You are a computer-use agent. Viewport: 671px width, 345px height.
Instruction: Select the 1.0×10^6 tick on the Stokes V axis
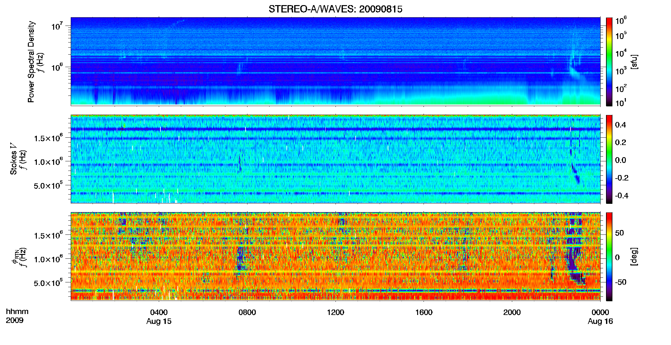click(48, 162)
